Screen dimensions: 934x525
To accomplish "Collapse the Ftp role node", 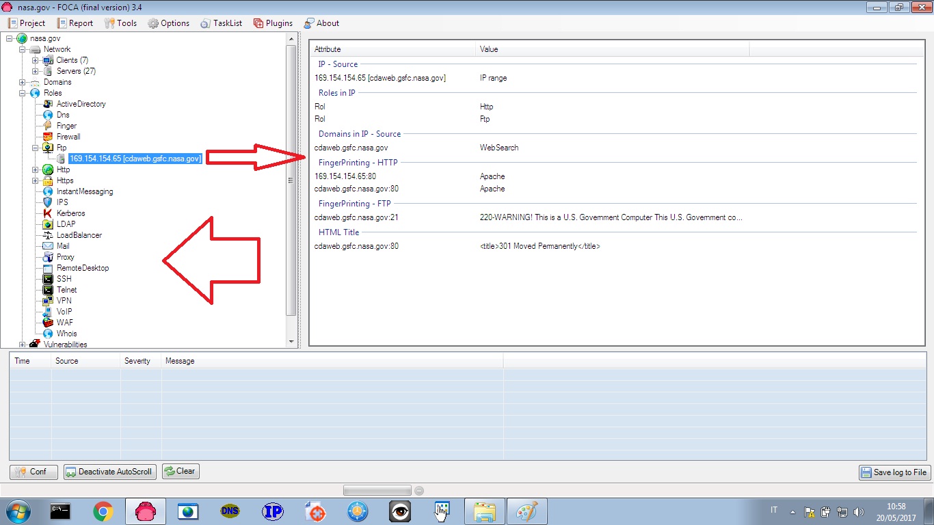I will [x=36, y=148].
